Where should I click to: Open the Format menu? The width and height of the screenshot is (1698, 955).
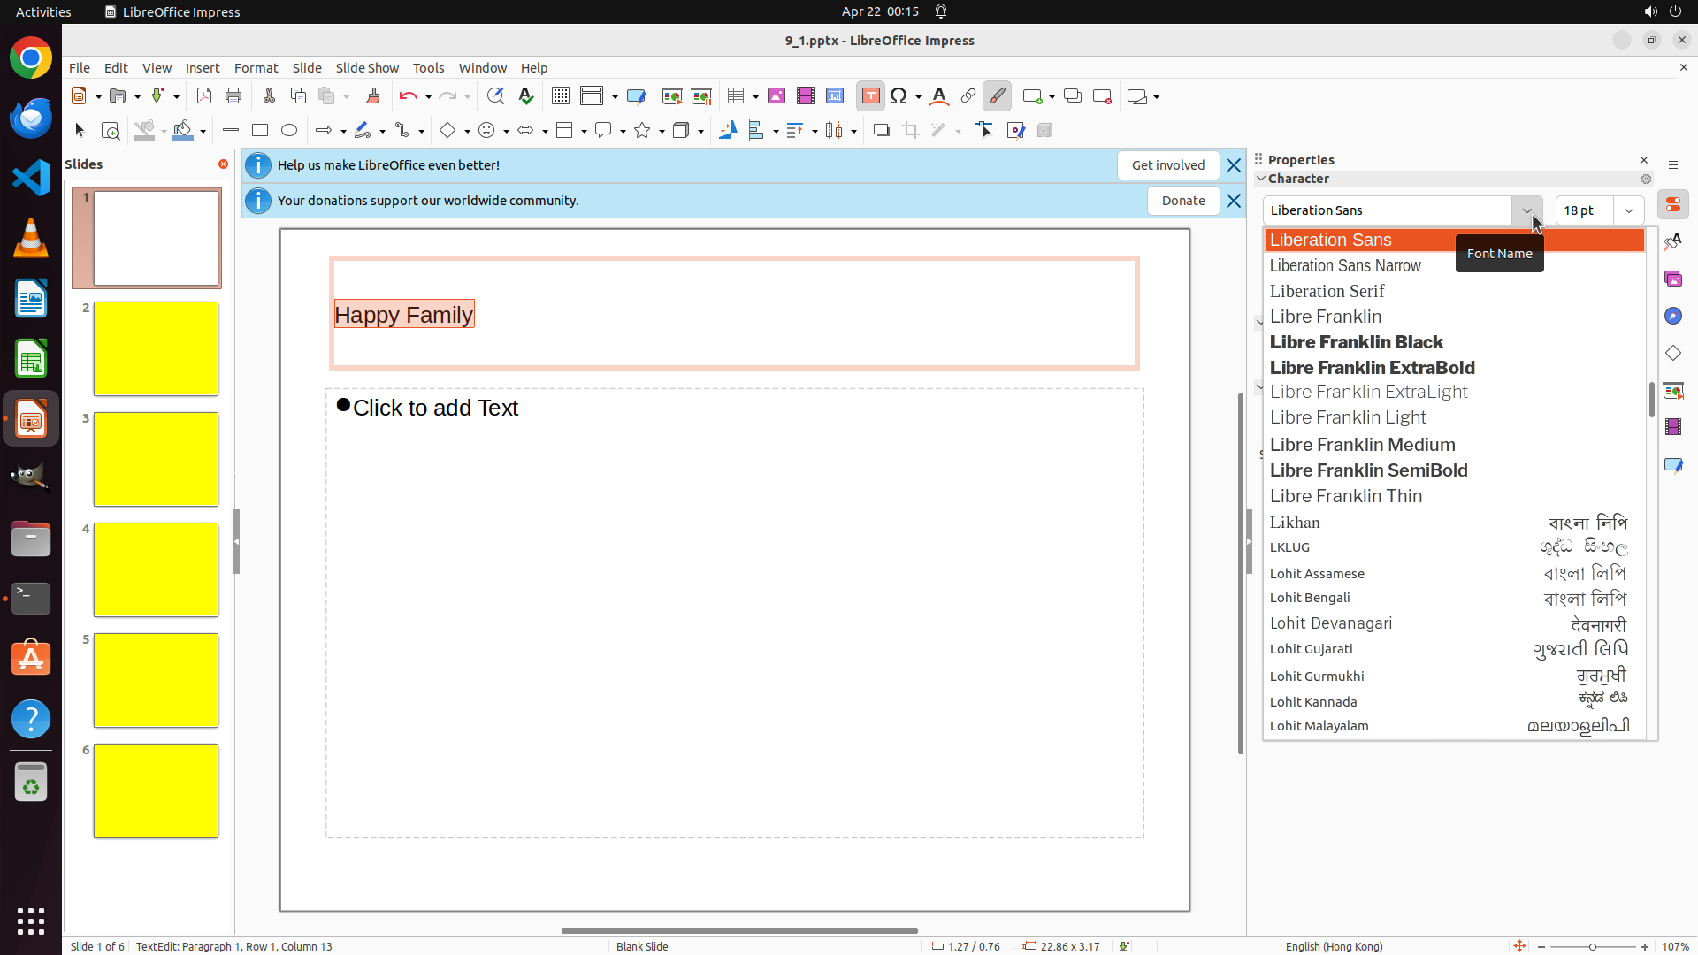[256, 68]
